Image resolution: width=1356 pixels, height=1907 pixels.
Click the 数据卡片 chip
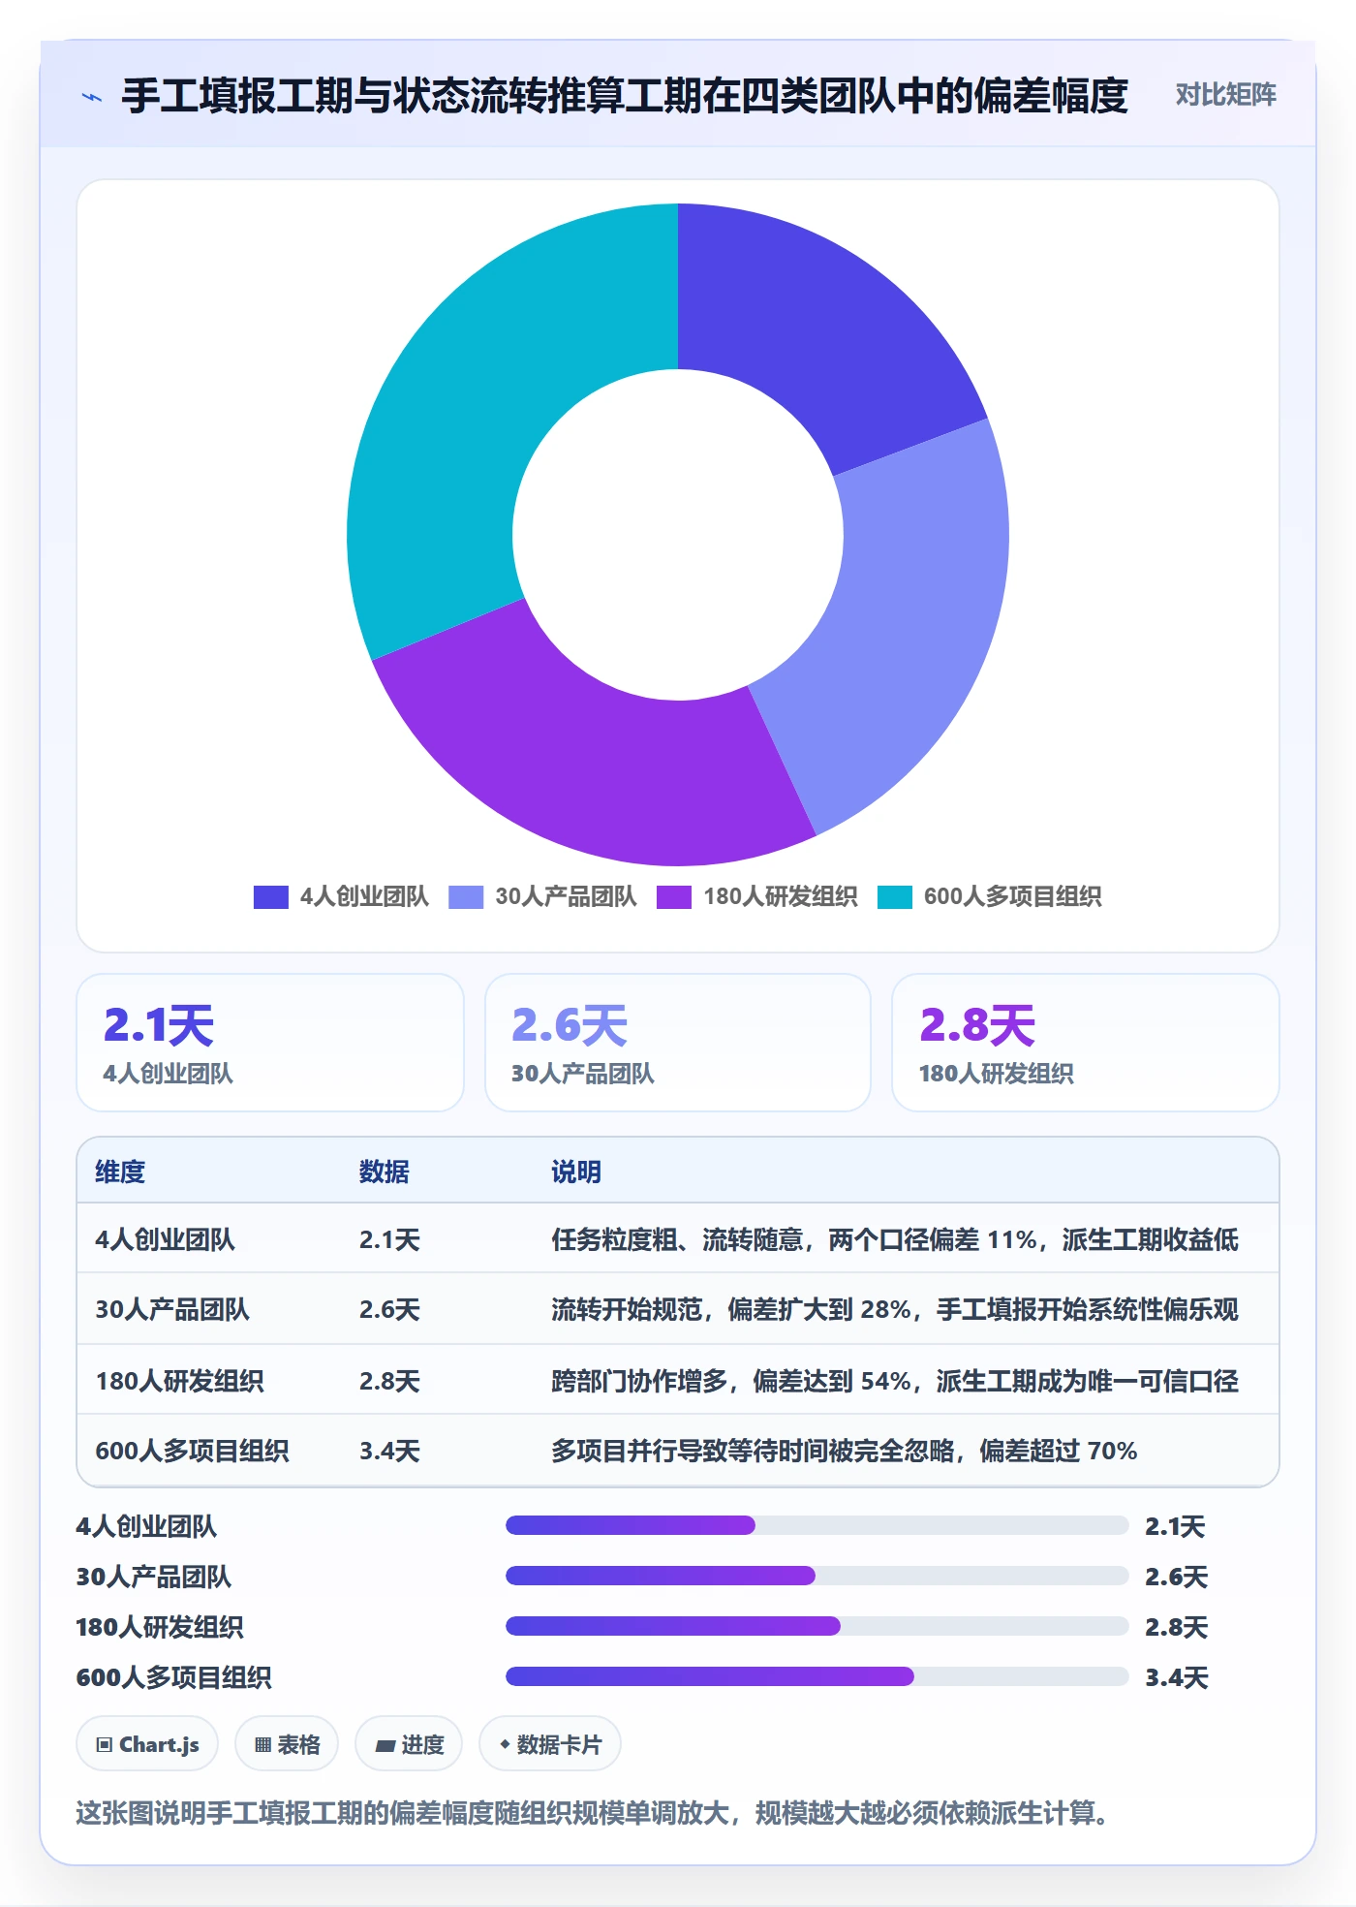(x=550, y=1744)
